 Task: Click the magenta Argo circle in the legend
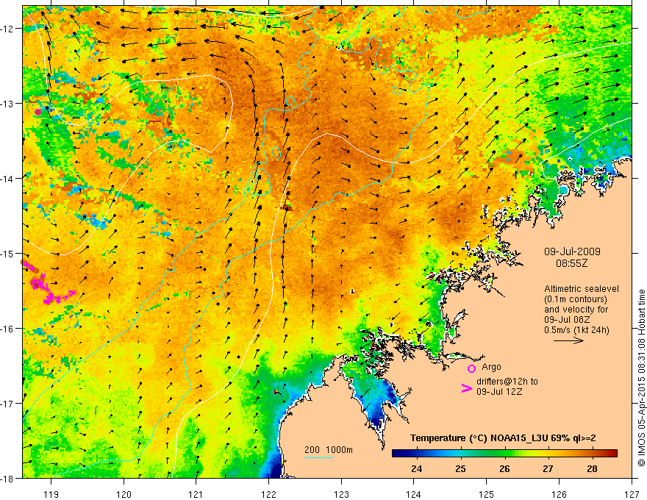pyautogui.click(x=471, y=368)
